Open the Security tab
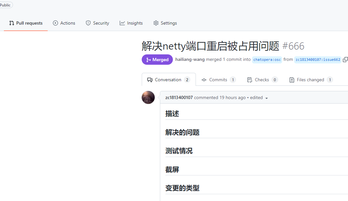The width and height of the screenshot is (348, 201). (97, 23)
